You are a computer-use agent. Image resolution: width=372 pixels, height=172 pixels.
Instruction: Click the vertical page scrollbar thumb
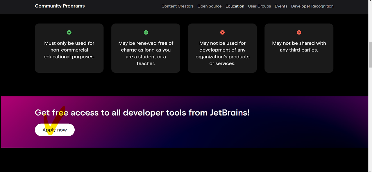point(370,54)
